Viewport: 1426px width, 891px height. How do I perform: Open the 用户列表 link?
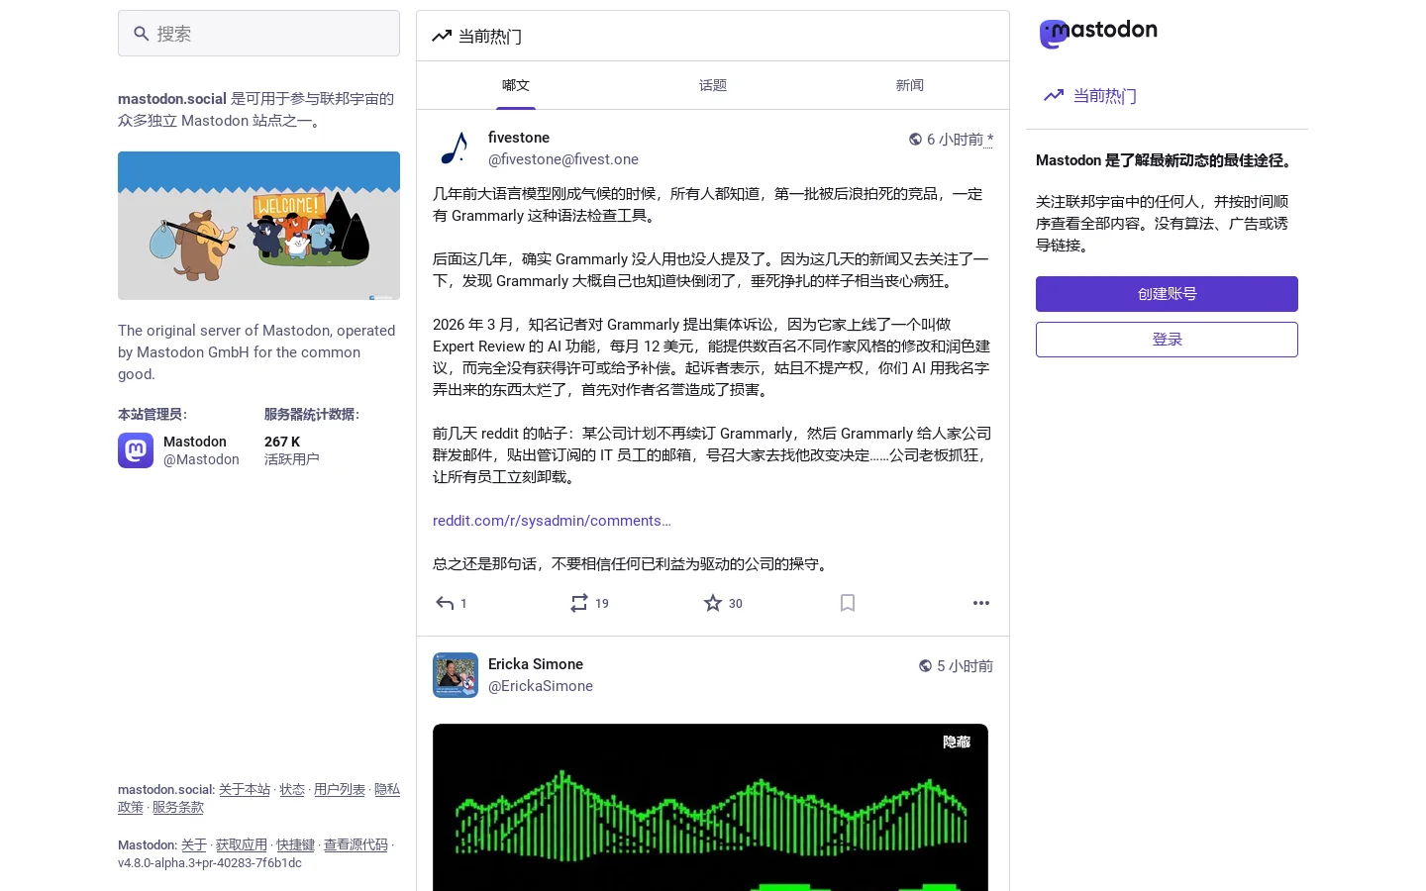click(x=340, y=790)
